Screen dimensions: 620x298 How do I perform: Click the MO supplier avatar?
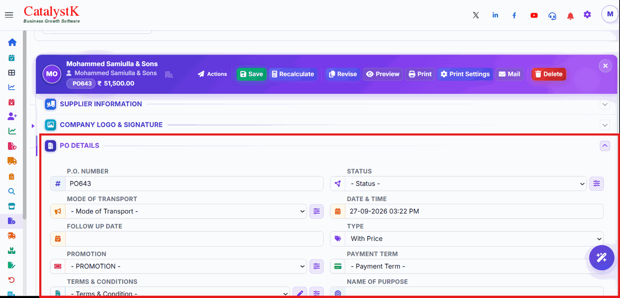[52, 74]
